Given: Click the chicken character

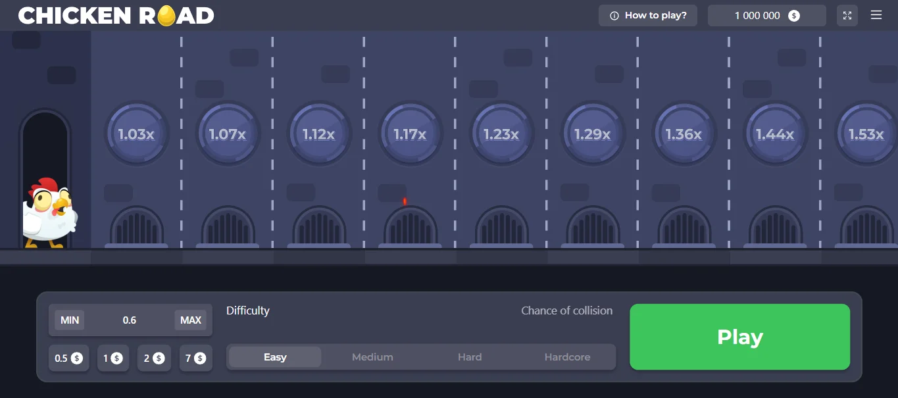Looking at the screenshot, I should click(49, 214).
